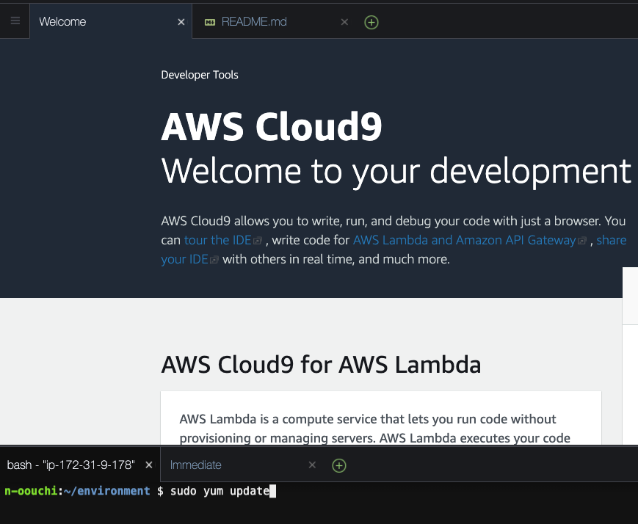This screenshot has height=524, width=638.
Task: Click the terminal command line 'sudo yum update'
Action: (x=220, y=491)
